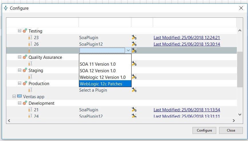Screen dimensions: 248x141
Task: Click the vertical scrollbar thumb
Action: tap(240, 69)
